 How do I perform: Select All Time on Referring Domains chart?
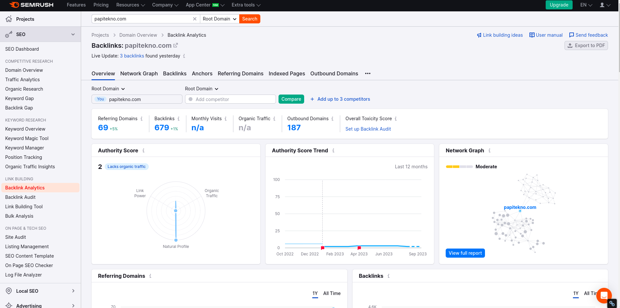pyautogui.click(x=332, y=293)
